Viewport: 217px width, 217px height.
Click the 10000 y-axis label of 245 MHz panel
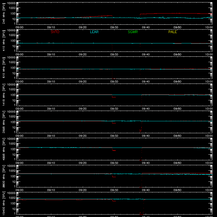pyautogui.click(x=11, y=3)
